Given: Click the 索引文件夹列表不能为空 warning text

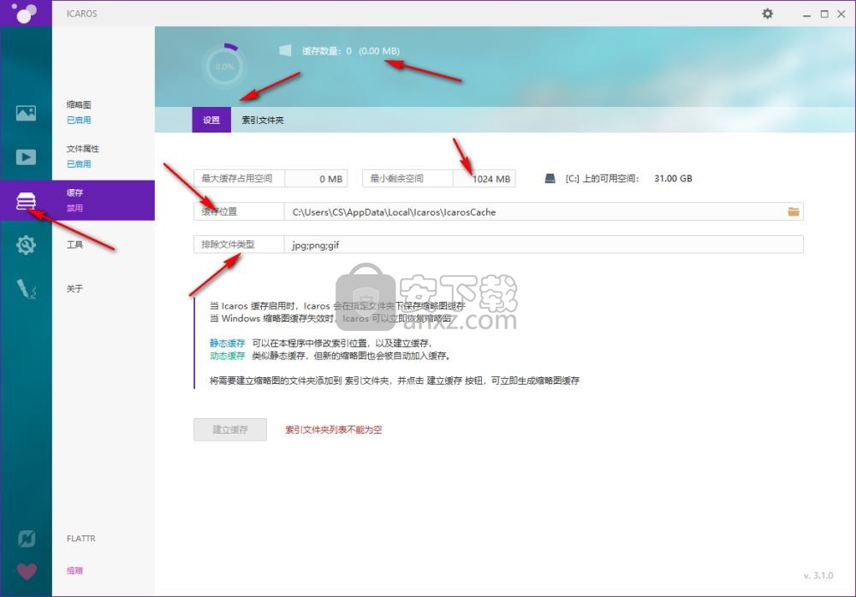Looking at the screenshot, I should tap(334, 429).
